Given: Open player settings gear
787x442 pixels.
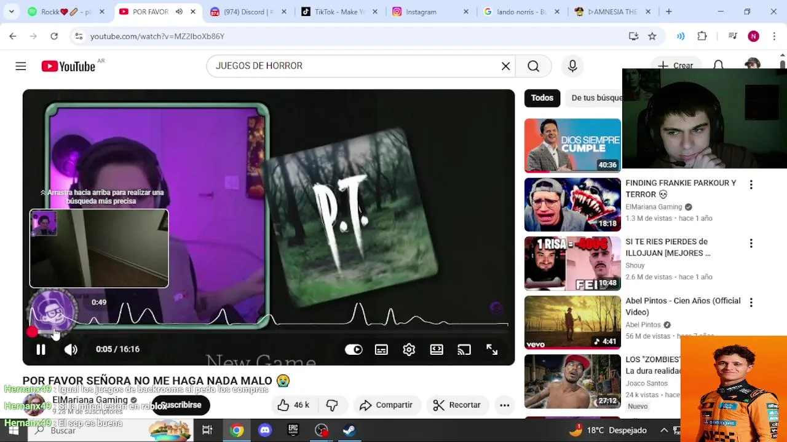Looking at the screenshot, I should [x=409, y=349].
